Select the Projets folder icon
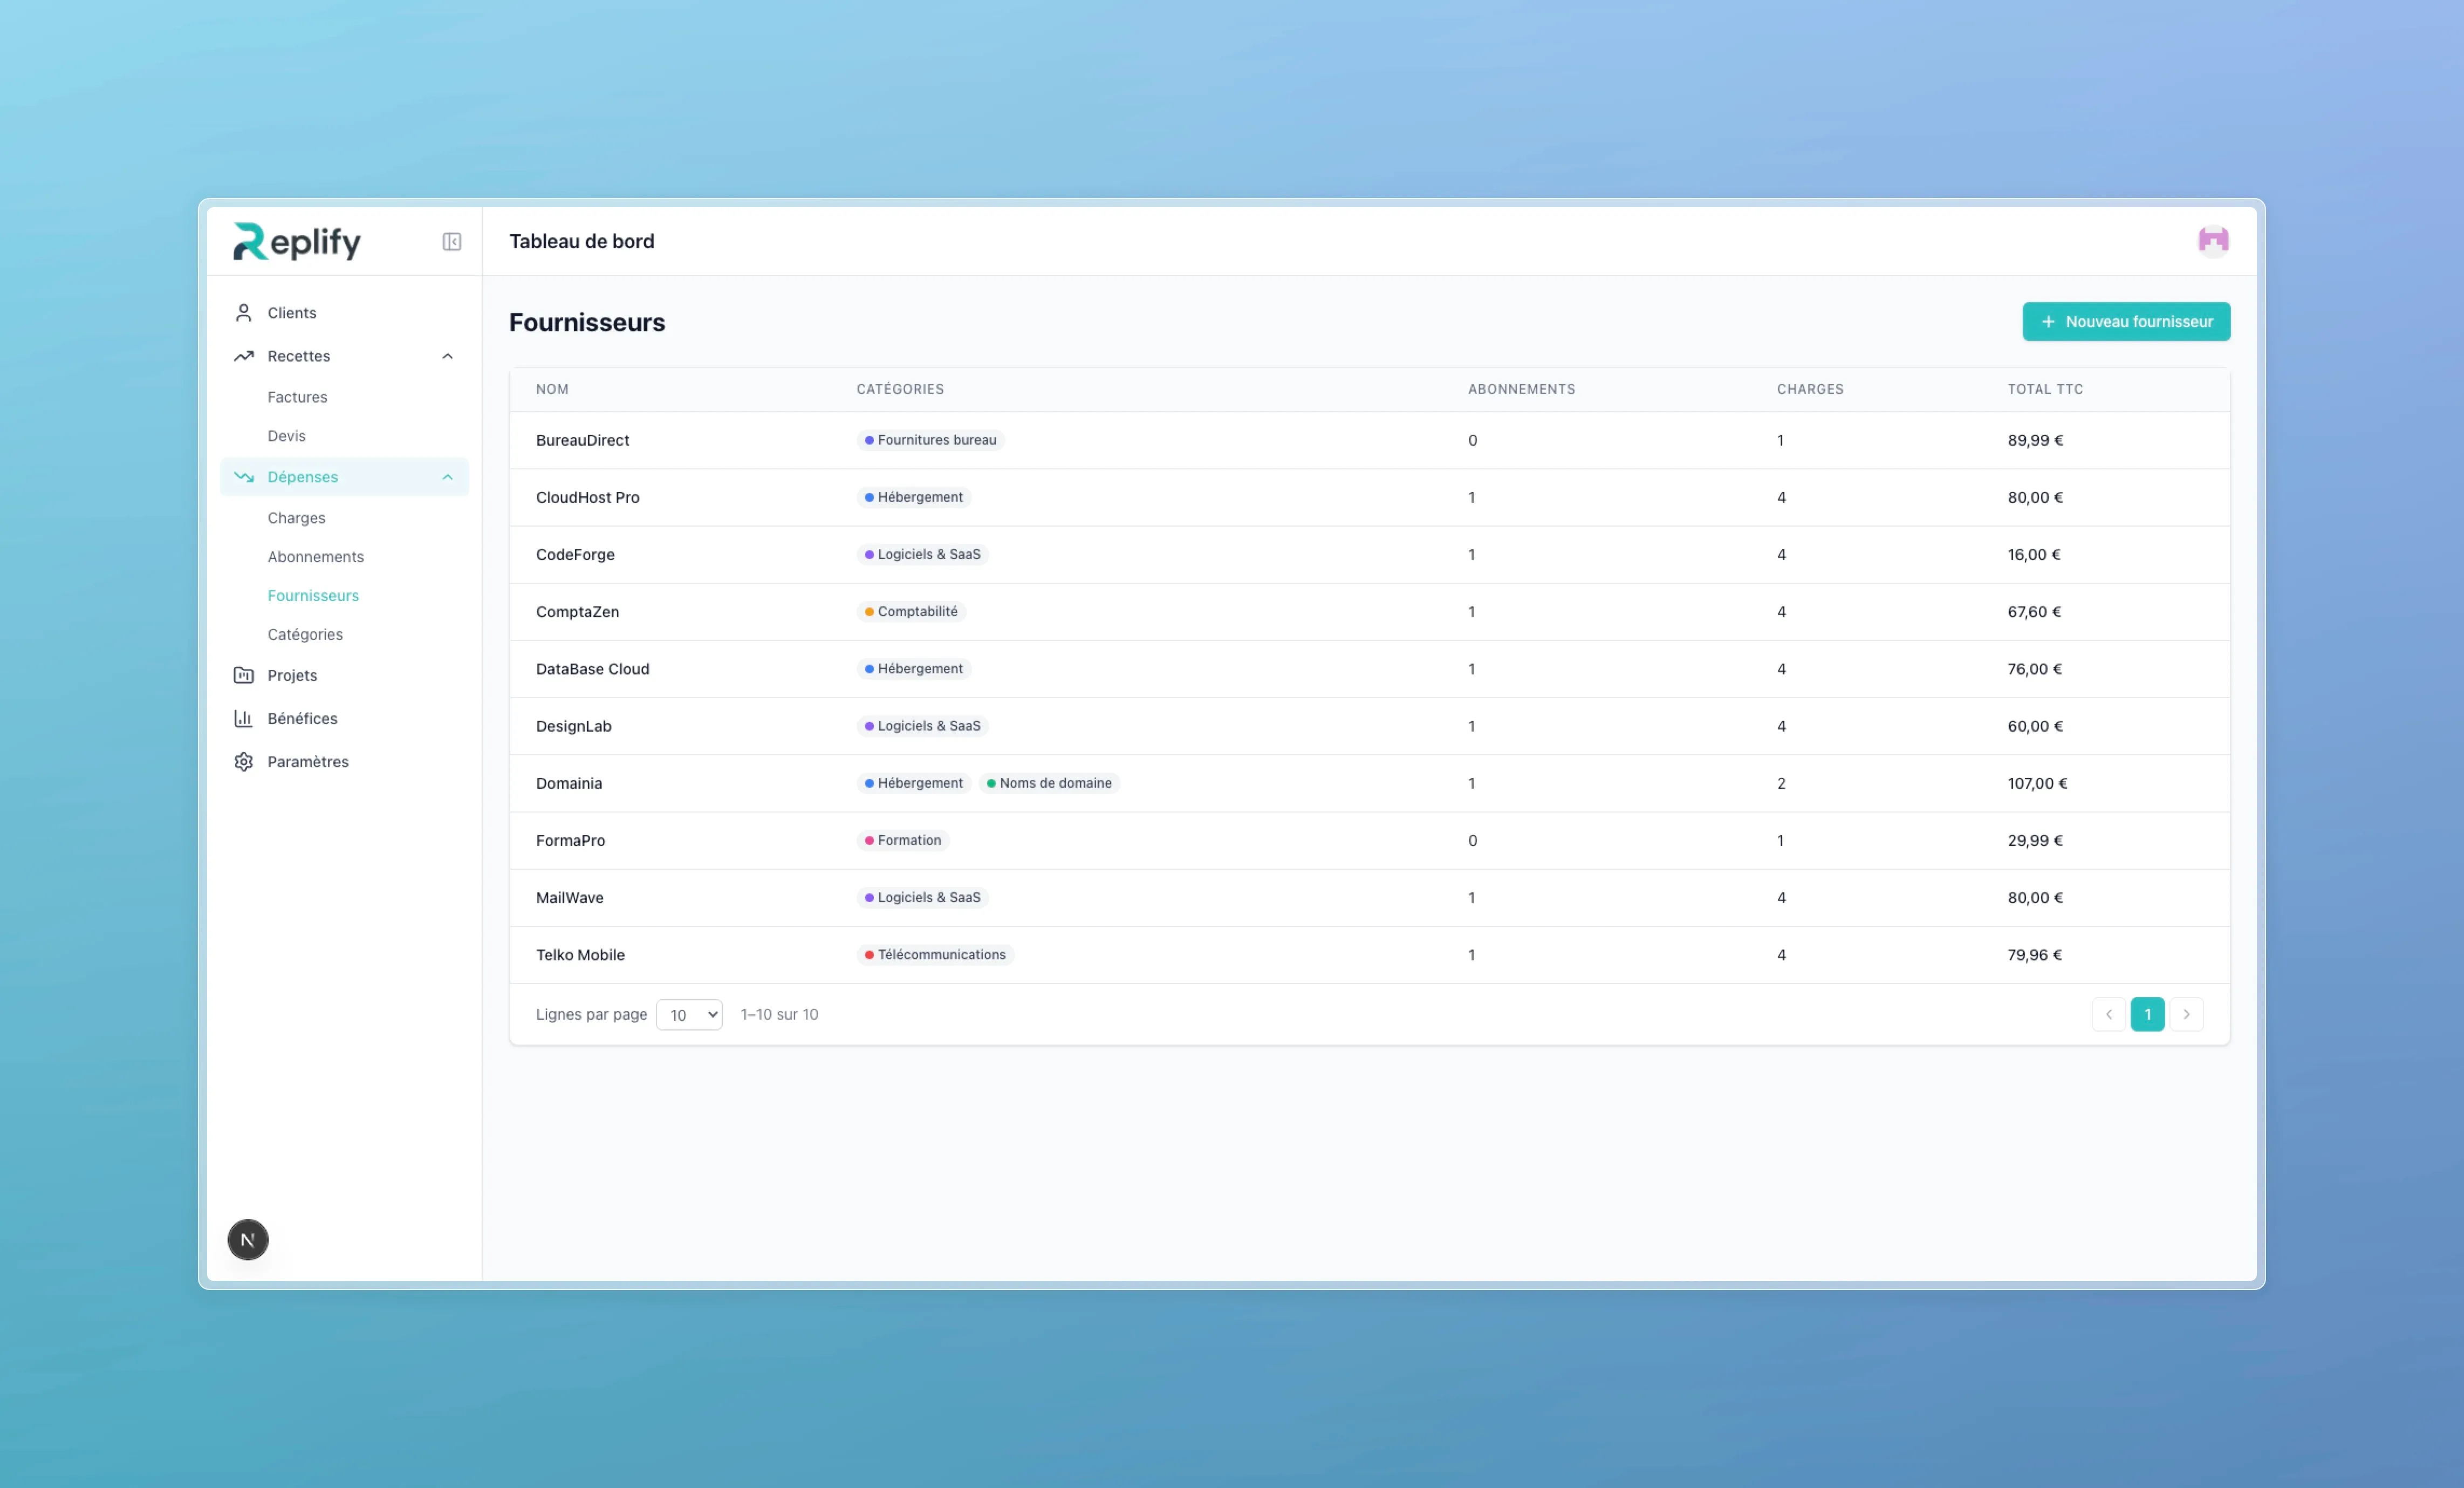The width and height of the screenshot is (2464, 1488). [x=243, y=675]
